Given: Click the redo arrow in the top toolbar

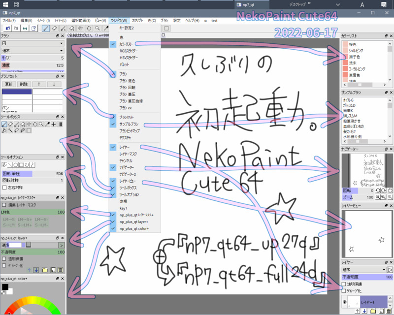Looking at the screenshot, I should [16, 28].
